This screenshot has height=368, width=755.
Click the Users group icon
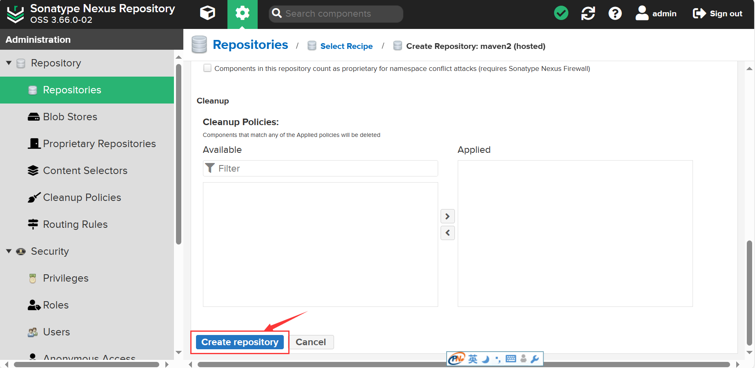[x=33, y=332]
